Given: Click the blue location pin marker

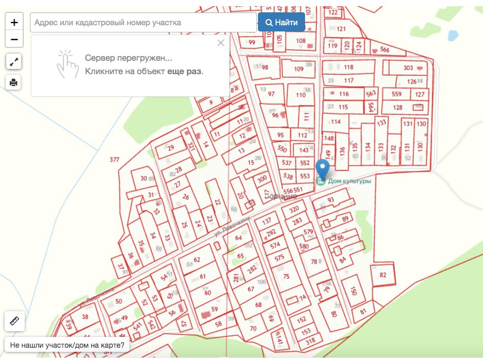Looking at the screenshot, I should (x=323, y=169).
